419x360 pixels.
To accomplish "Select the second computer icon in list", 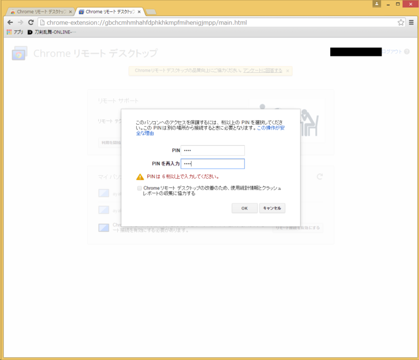I will click(104, 210).
